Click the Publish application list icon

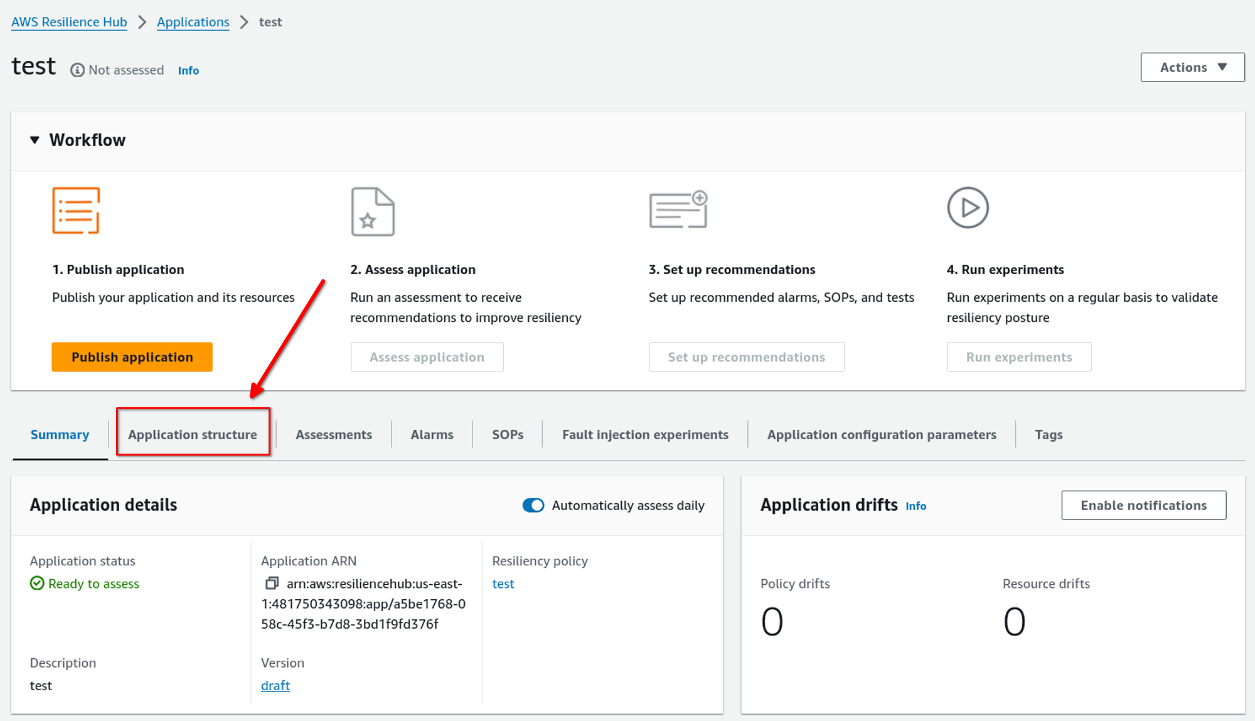(x=76, y=210)
